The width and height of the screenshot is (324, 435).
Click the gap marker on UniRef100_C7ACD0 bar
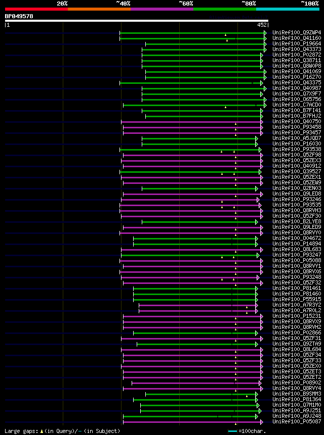click(x=225, y=107)
